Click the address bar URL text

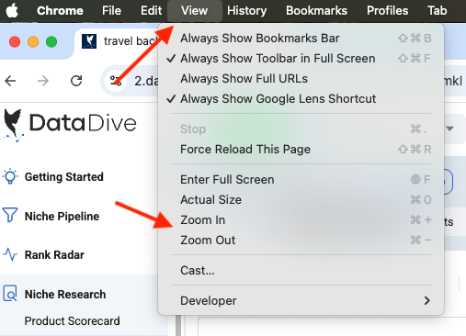(147, 81)
